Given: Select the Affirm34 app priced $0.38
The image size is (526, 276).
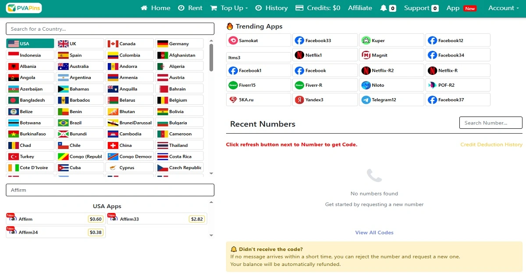Looking at the screenshot, I should [x=56, y=232].
